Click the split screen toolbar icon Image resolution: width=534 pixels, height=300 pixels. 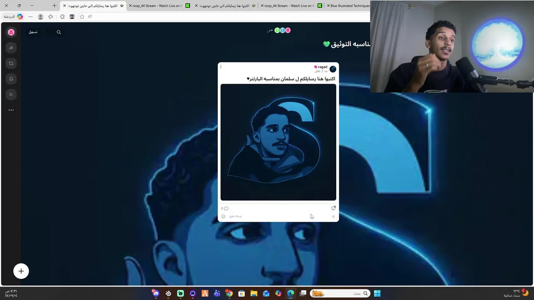coord(72,17)
